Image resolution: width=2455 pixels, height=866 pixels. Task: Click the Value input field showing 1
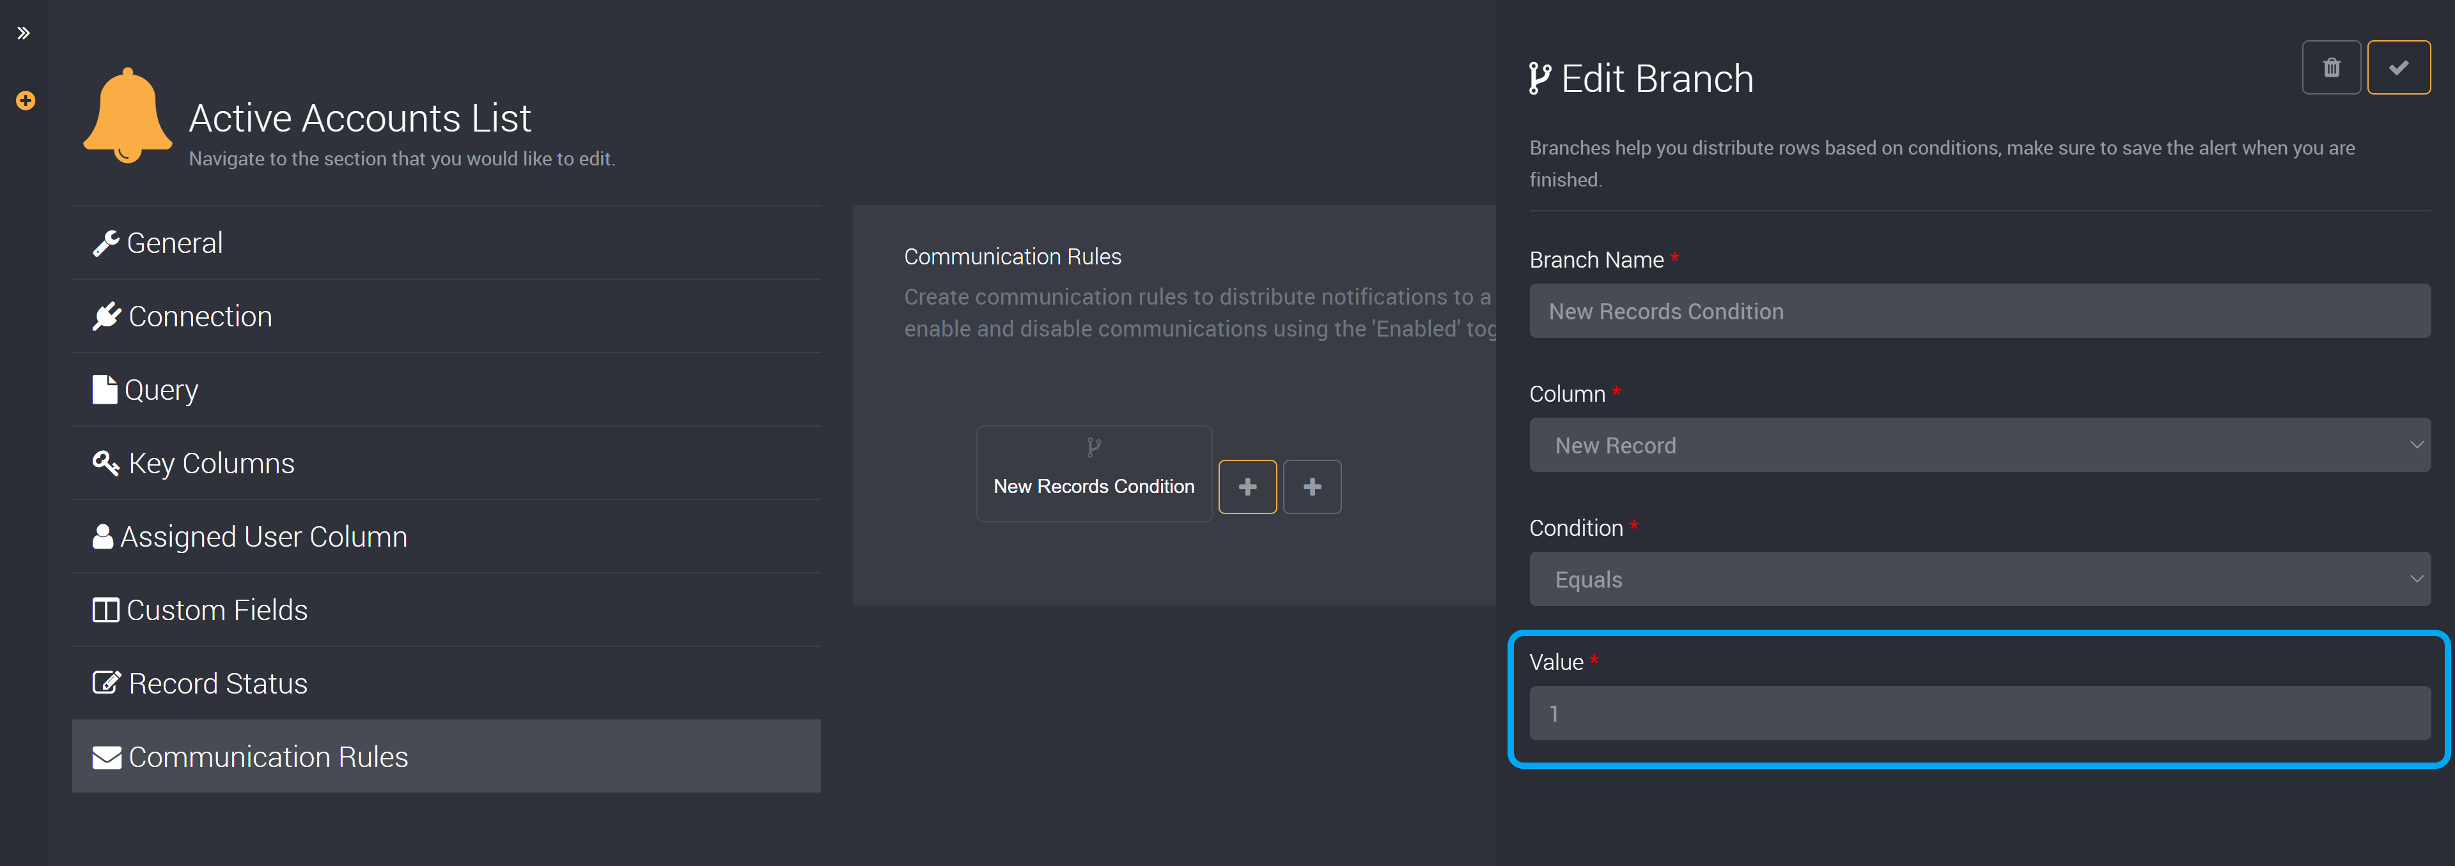[x=1979, y=713]
